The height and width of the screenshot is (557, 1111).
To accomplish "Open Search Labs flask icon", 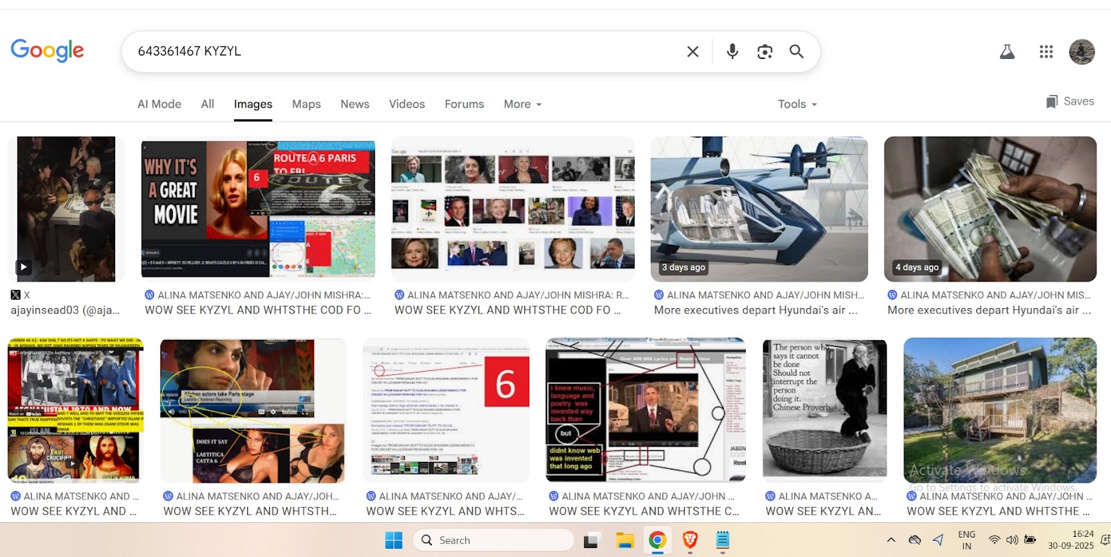I will [1007, 51].
